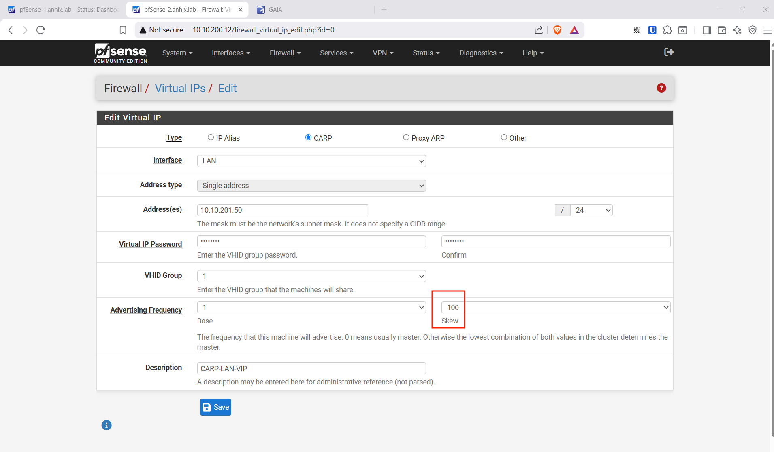Open the Interface LAN dropdown
Screen dimensions: 774x452
[311, 161]
